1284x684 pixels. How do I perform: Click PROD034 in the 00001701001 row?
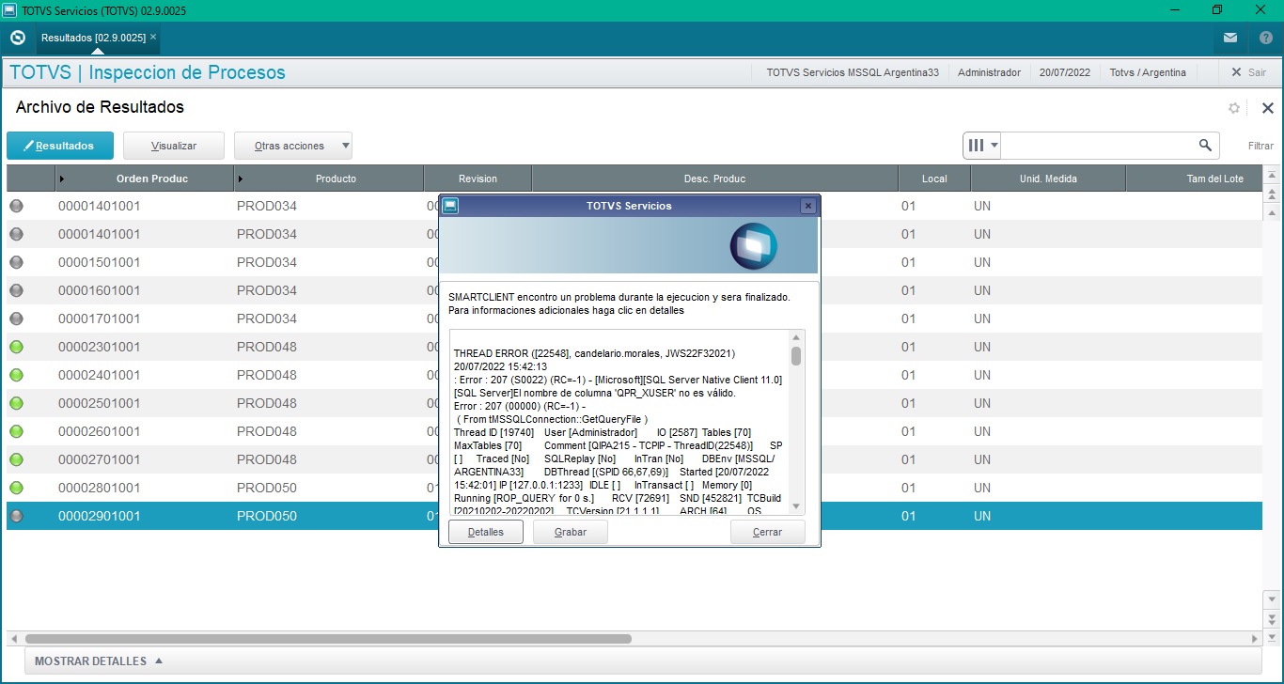267,319
